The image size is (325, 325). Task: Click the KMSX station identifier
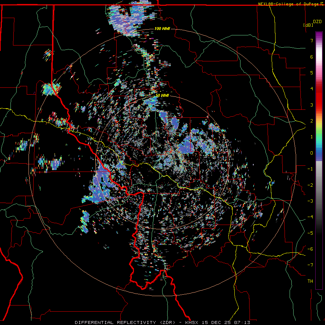click(x=192, y=322)
